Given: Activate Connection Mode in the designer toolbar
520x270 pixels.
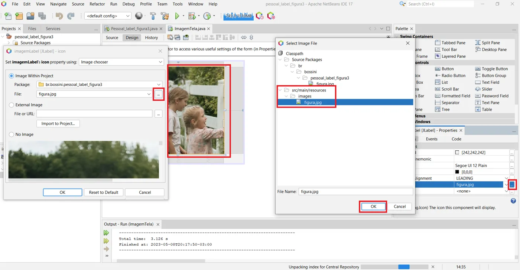Looking at the screenshot, I should pyautogui.click(x=177, y=37).
